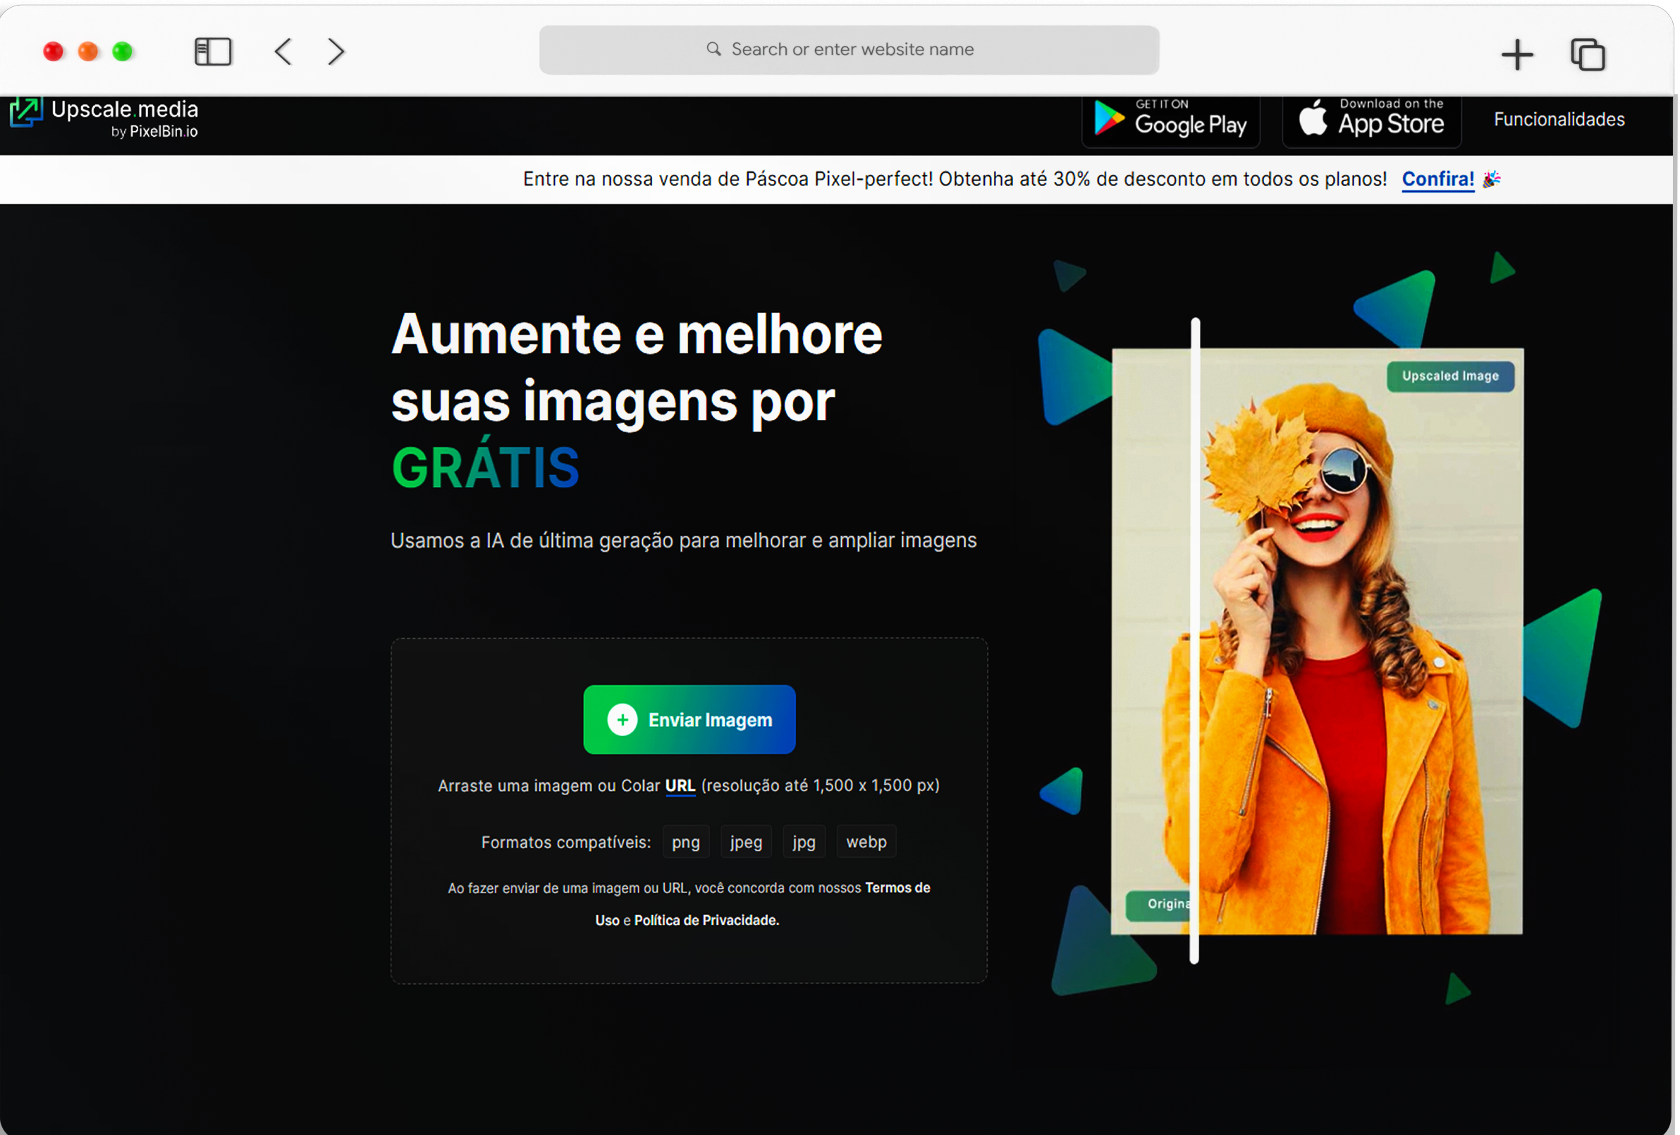1680x1135 pixels.
Task: Click the macOS green fullscreen button
Action: pos(123,51)
